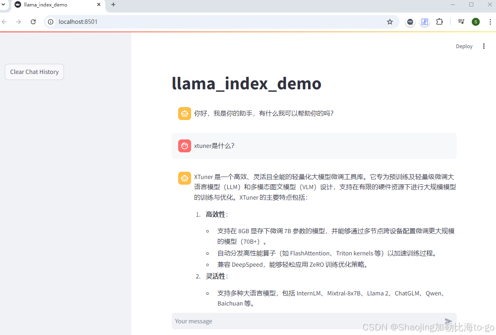Click the green profile avatar S
Viewport: 496px width, 335px height.
click(x=476, y=22)
